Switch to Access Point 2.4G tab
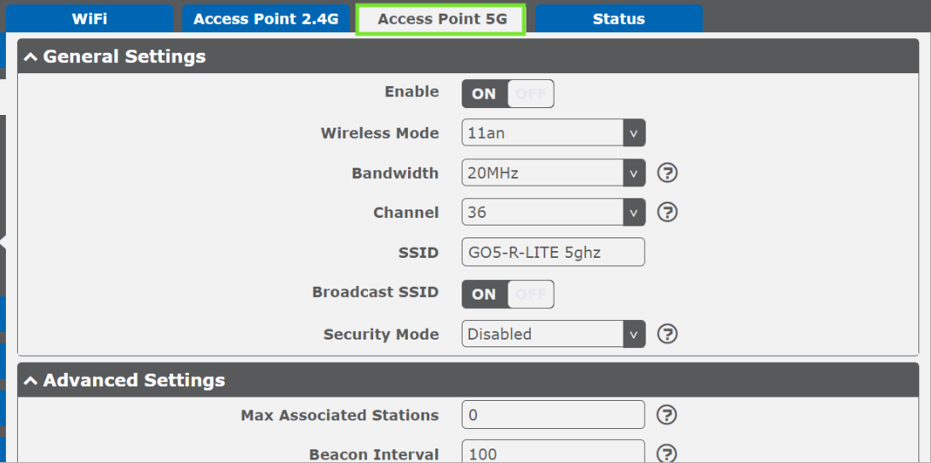The image size is (931, 463). coord(266,19)
